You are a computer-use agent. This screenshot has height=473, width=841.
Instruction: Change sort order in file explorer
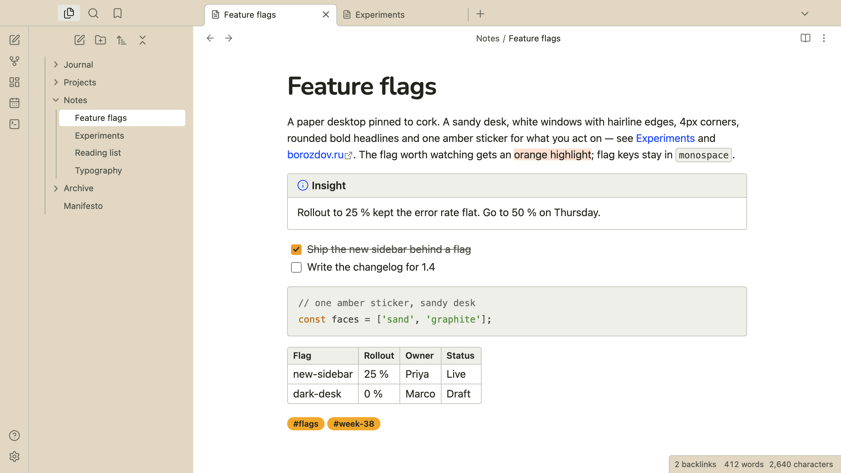tap(122, 40)
